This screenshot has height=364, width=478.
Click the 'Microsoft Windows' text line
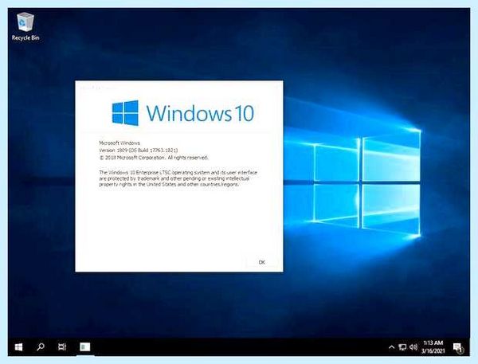click(119, 143)
